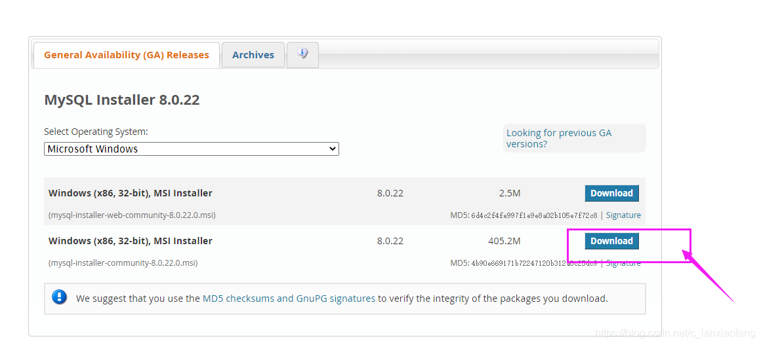
Task: Open MD5 checksums and GnuPG signatures link
Action: pos(289,299)
